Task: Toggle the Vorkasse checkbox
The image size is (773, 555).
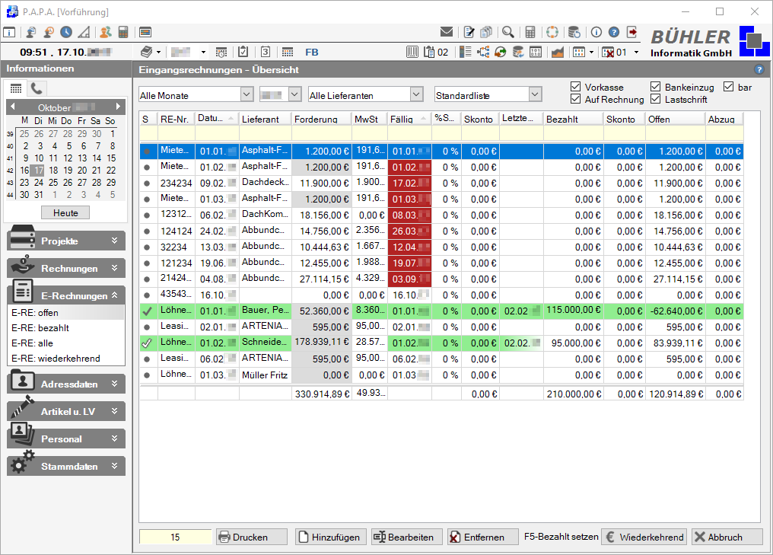Action: (x=575, y=87)
